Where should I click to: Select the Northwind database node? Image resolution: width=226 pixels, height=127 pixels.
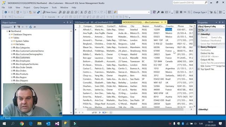point(16,31)
